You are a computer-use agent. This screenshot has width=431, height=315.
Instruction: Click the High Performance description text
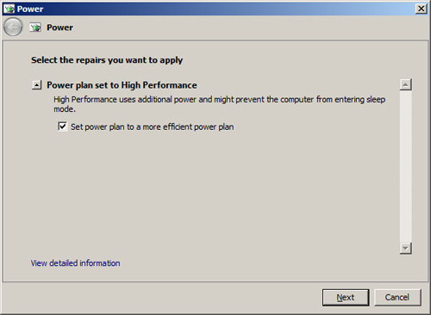[220, 104]
